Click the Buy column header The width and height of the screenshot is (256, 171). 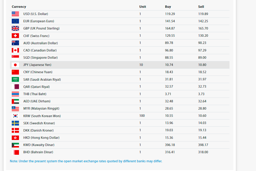(168, 7)
